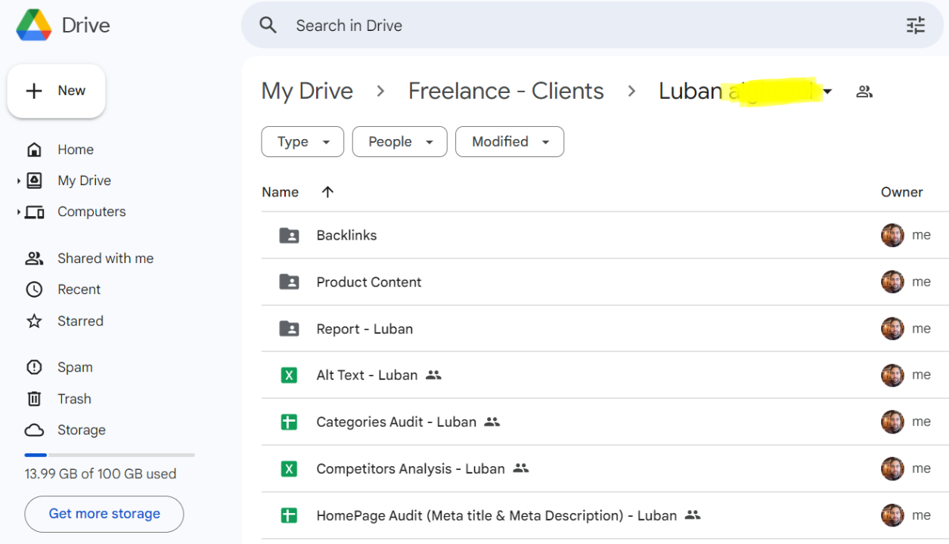Screen dimensions: 949x544
Task: Click shared indicator next to HomePage Audit
Action: tap(693, 515)
